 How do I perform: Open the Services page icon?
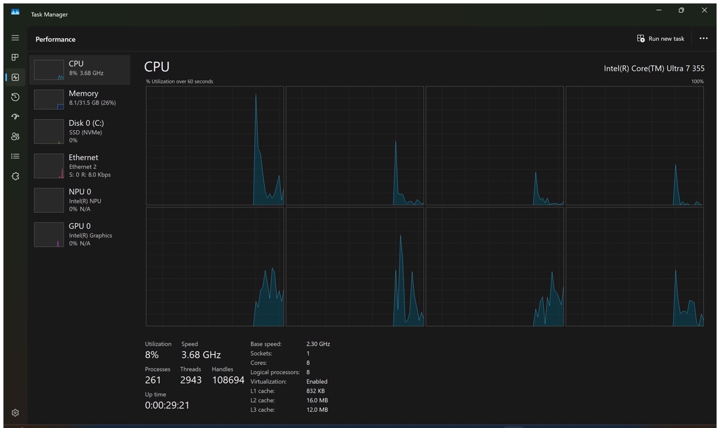tap(15, 176)
